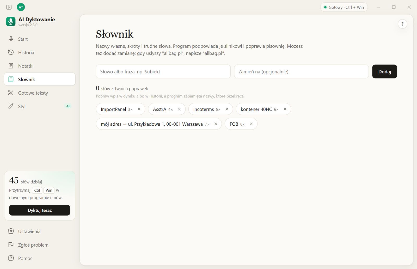Open Notatki in the sidebar

pos(40,66)
